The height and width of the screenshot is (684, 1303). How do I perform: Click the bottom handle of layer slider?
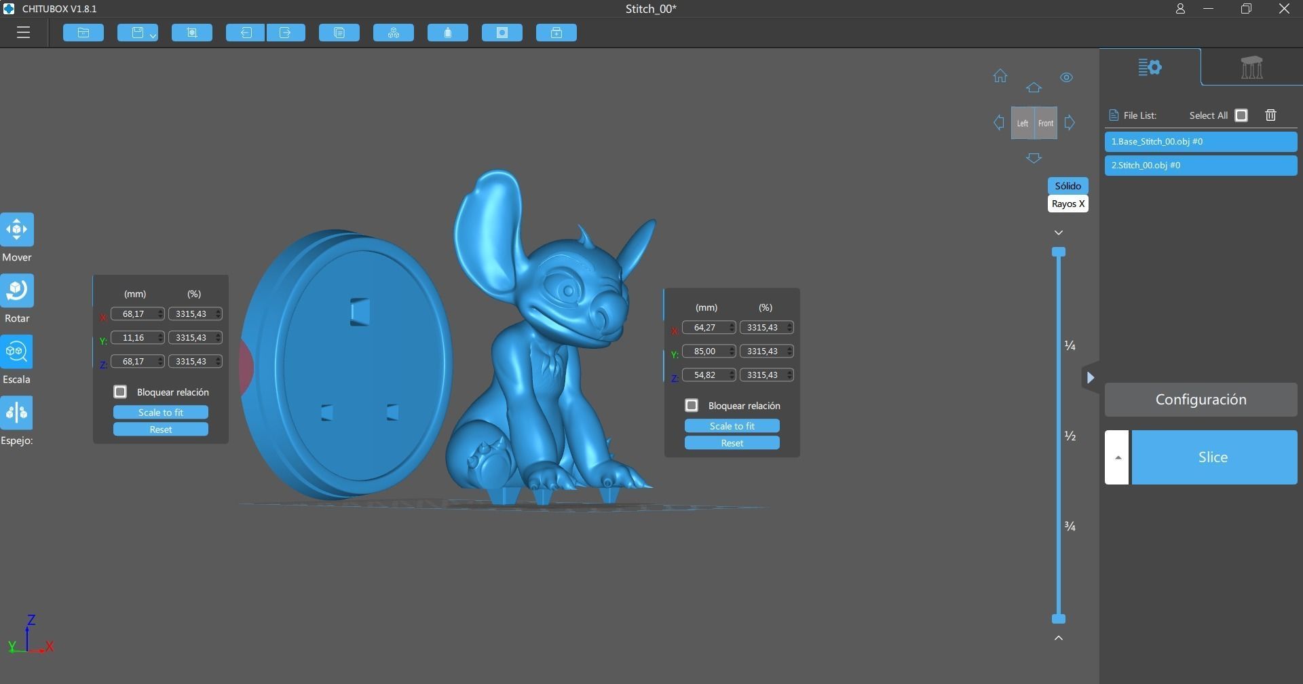point(1059,619)
